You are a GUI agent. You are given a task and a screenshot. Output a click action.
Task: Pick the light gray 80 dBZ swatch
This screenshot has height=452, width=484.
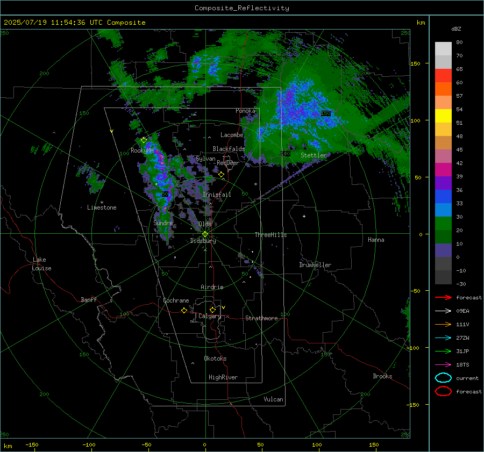point(443,49)
